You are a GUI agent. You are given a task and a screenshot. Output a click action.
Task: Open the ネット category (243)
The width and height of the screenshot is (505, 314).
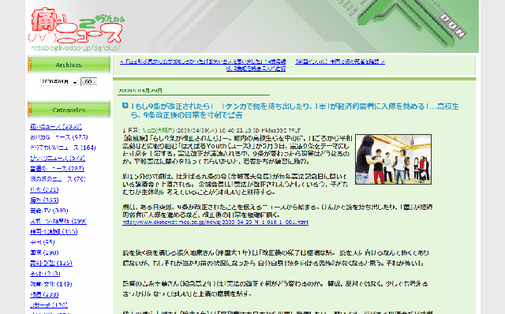tap(45, 274)
